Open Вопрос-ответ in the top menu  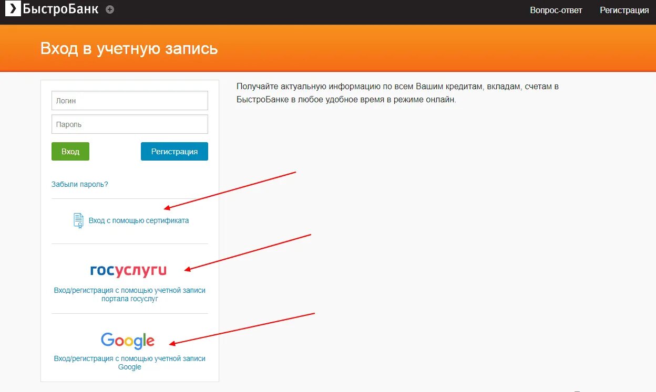(x=556, y=10)
